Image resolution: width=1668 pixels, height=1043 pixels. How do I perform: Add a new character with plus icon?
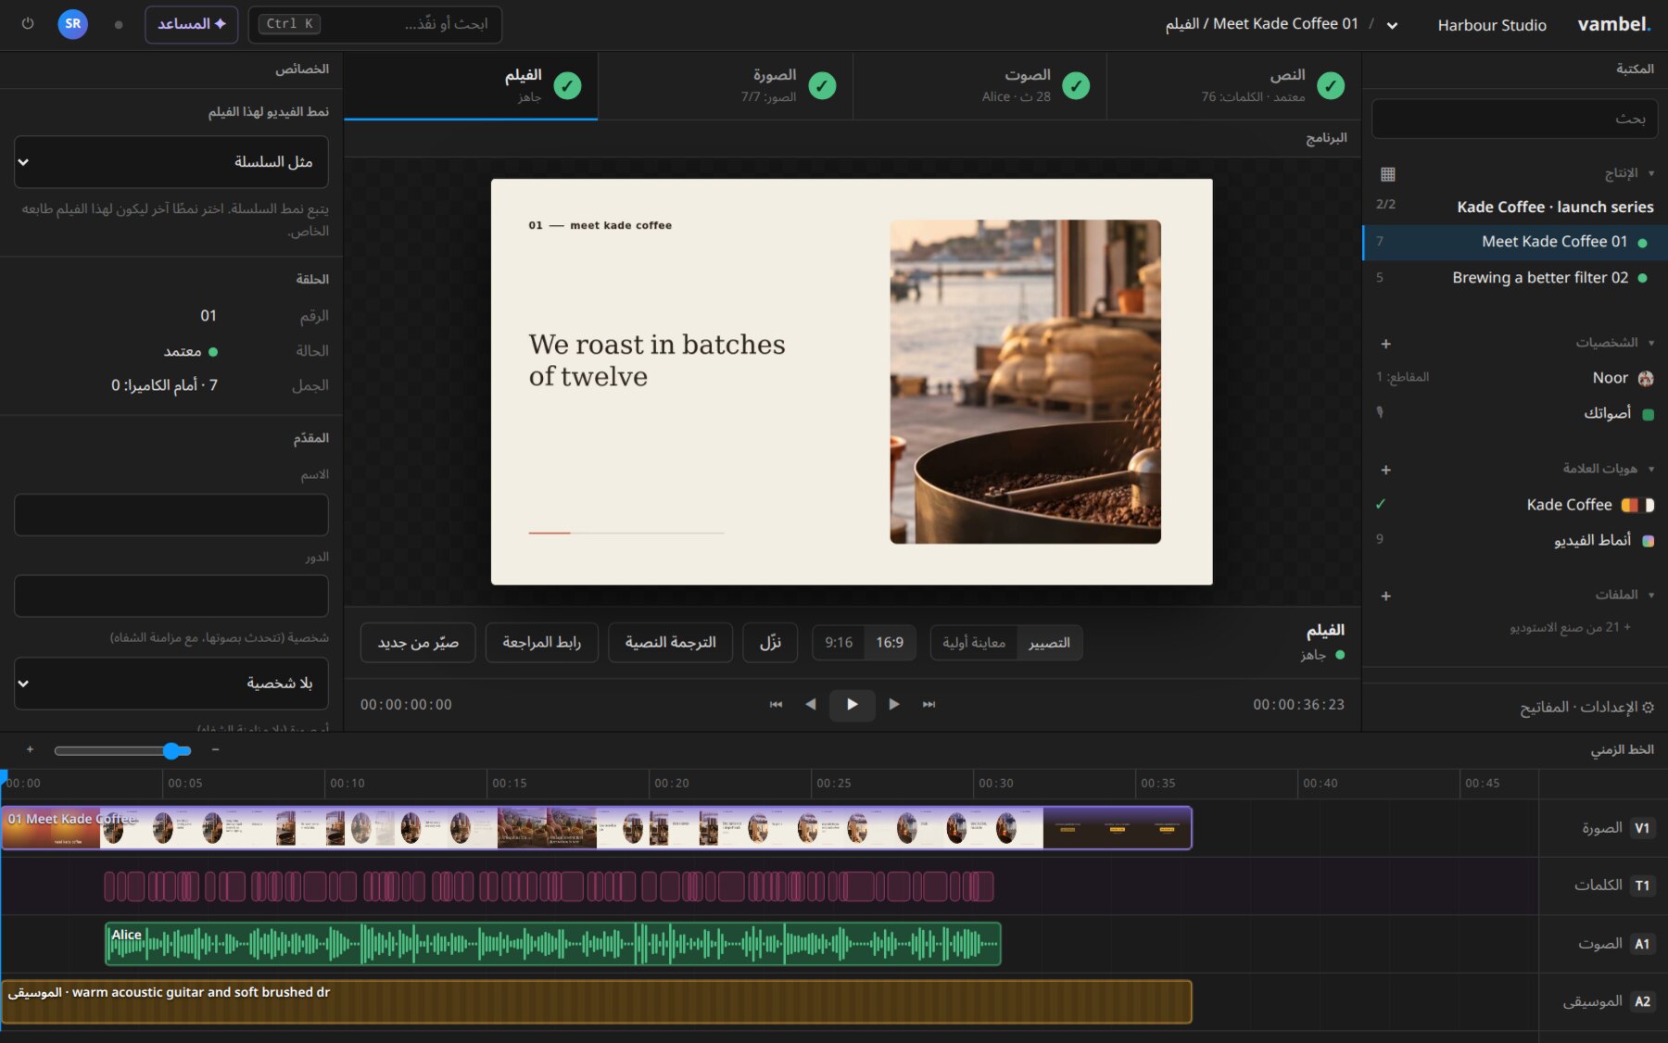[x=1386, y=344]
